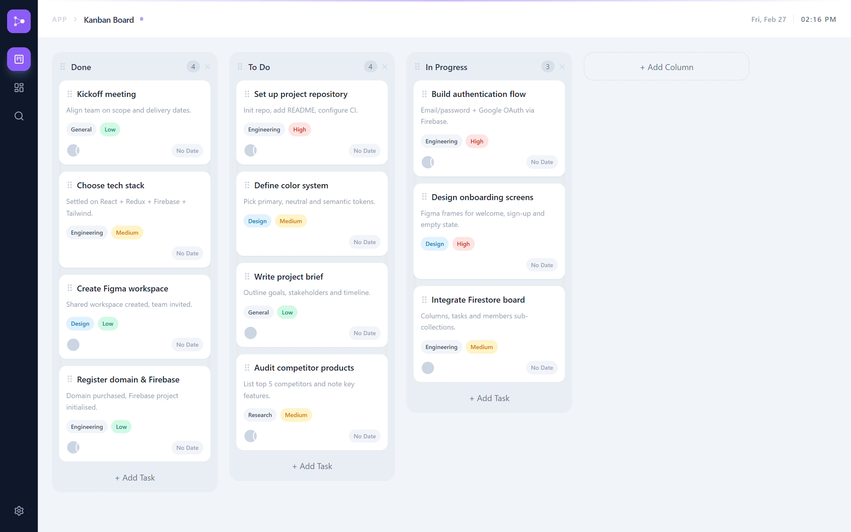Click drag handle on Register domain & Firebase card
Image resolution: width=851 pixels, height=532 pixels.
pos(70,379)
